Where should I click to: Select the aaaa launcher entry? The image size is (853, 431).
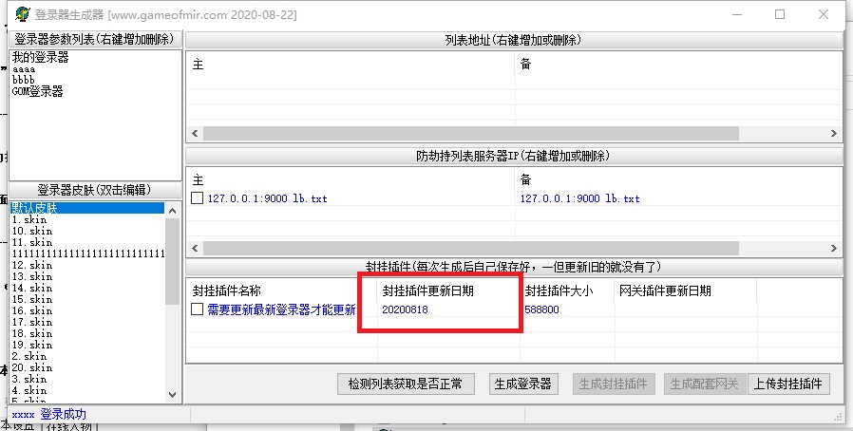pyautogui.click(x=24, y=69)
